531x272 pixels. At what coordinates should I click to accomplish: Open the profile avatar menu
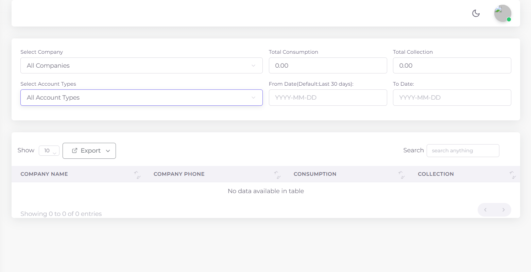(502, 13)
